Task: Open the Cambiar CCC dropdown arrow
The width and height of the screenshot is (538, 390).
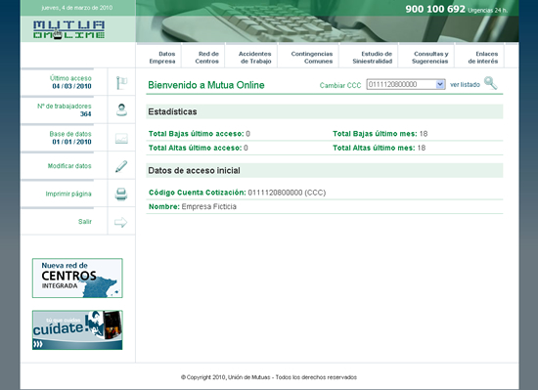Action: [x=440, y=84]
